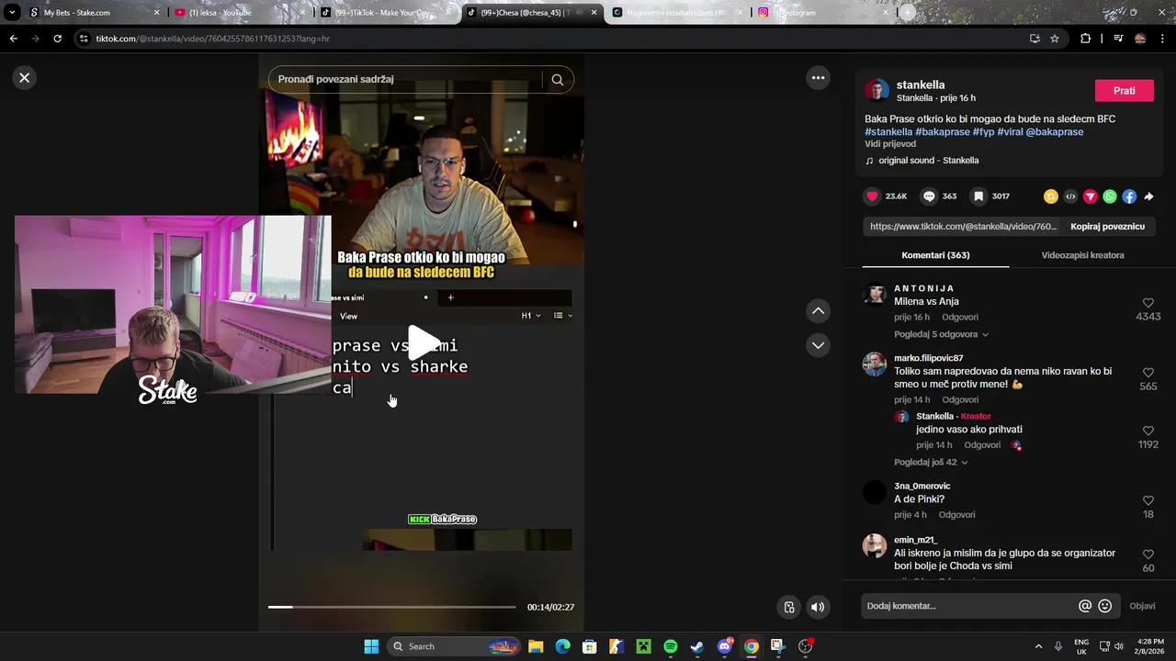
Task: Open Spotify from taskbar
Action: (x=670, y=646)
